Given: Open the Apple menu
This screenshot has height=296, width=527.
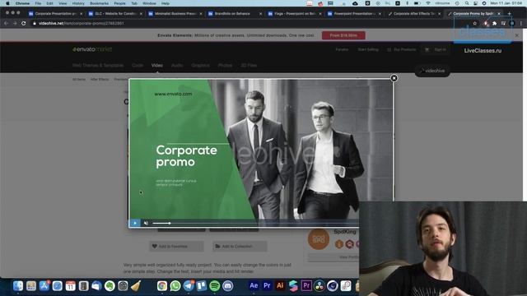Looking at the screenshot, I should (x=7, y=3).
